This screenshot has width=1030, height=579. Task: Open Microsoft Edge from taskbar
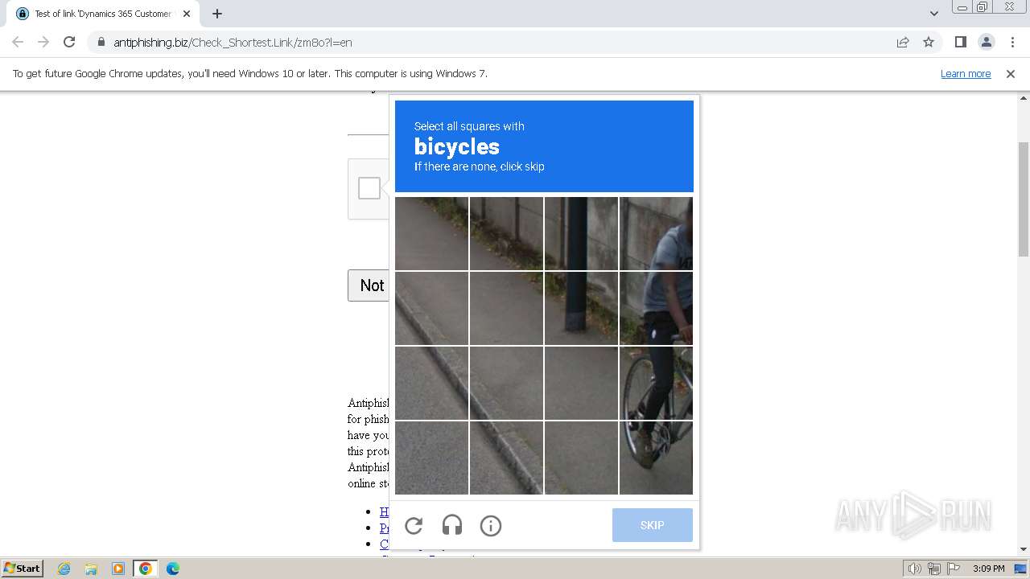(x=173, y=569)
